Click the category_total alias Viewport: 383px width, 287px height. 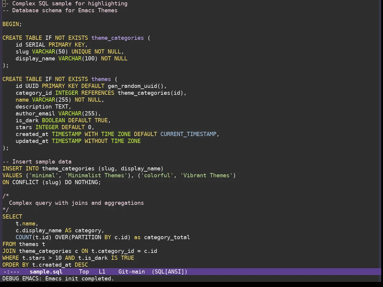pyautogui.click(x=167, y=237)
